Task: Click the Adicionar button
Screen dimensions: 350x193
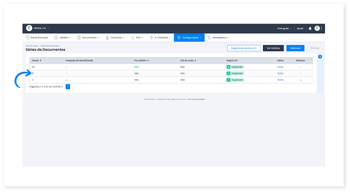Action: pyautogui.click(x=295, y=48)
